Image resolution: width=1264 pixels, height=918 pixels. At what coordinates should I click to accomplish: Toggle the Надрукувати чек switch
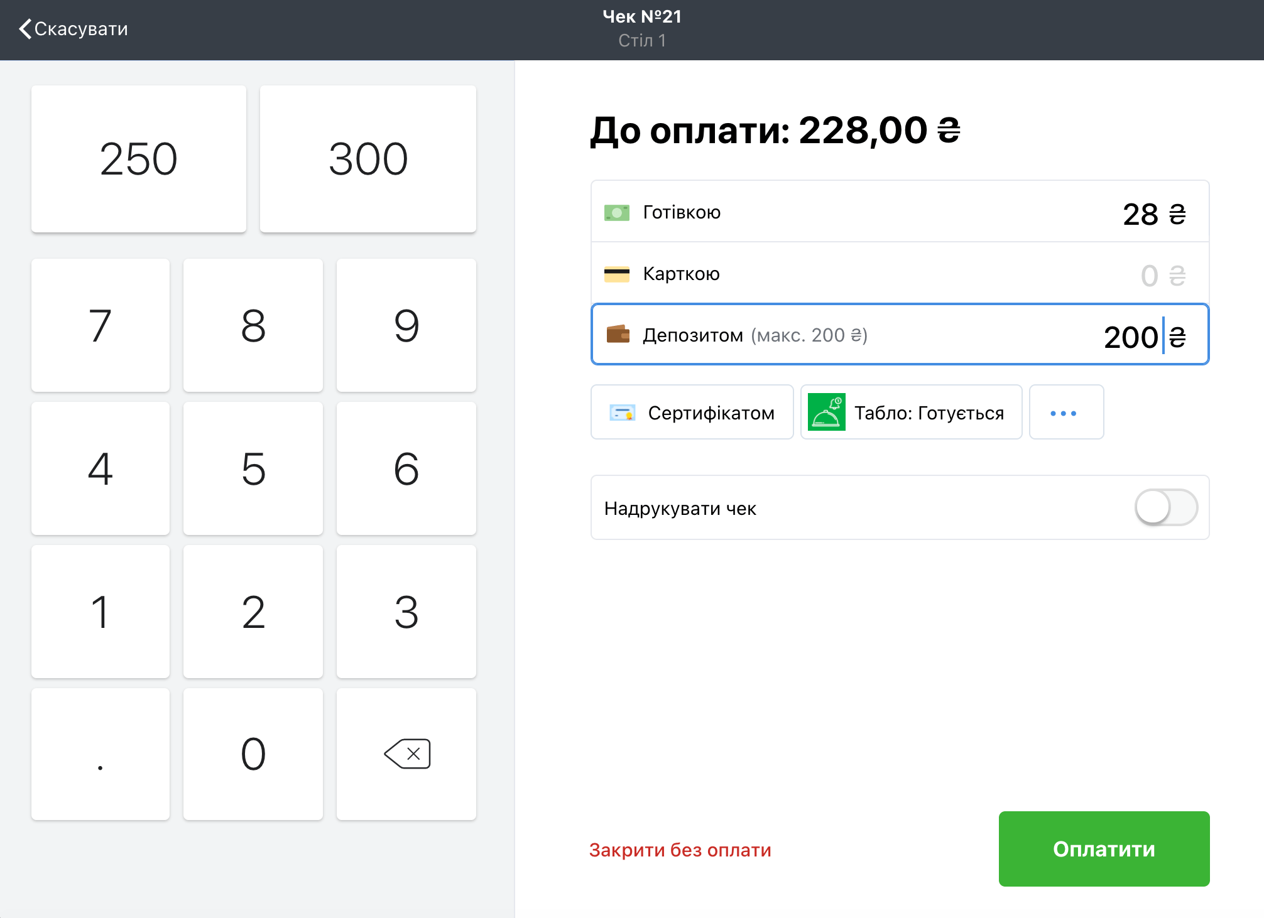[1165, 507]
